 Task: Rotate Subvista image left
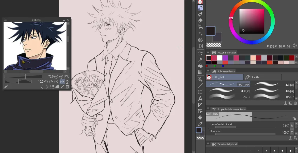tap(46, 82)
